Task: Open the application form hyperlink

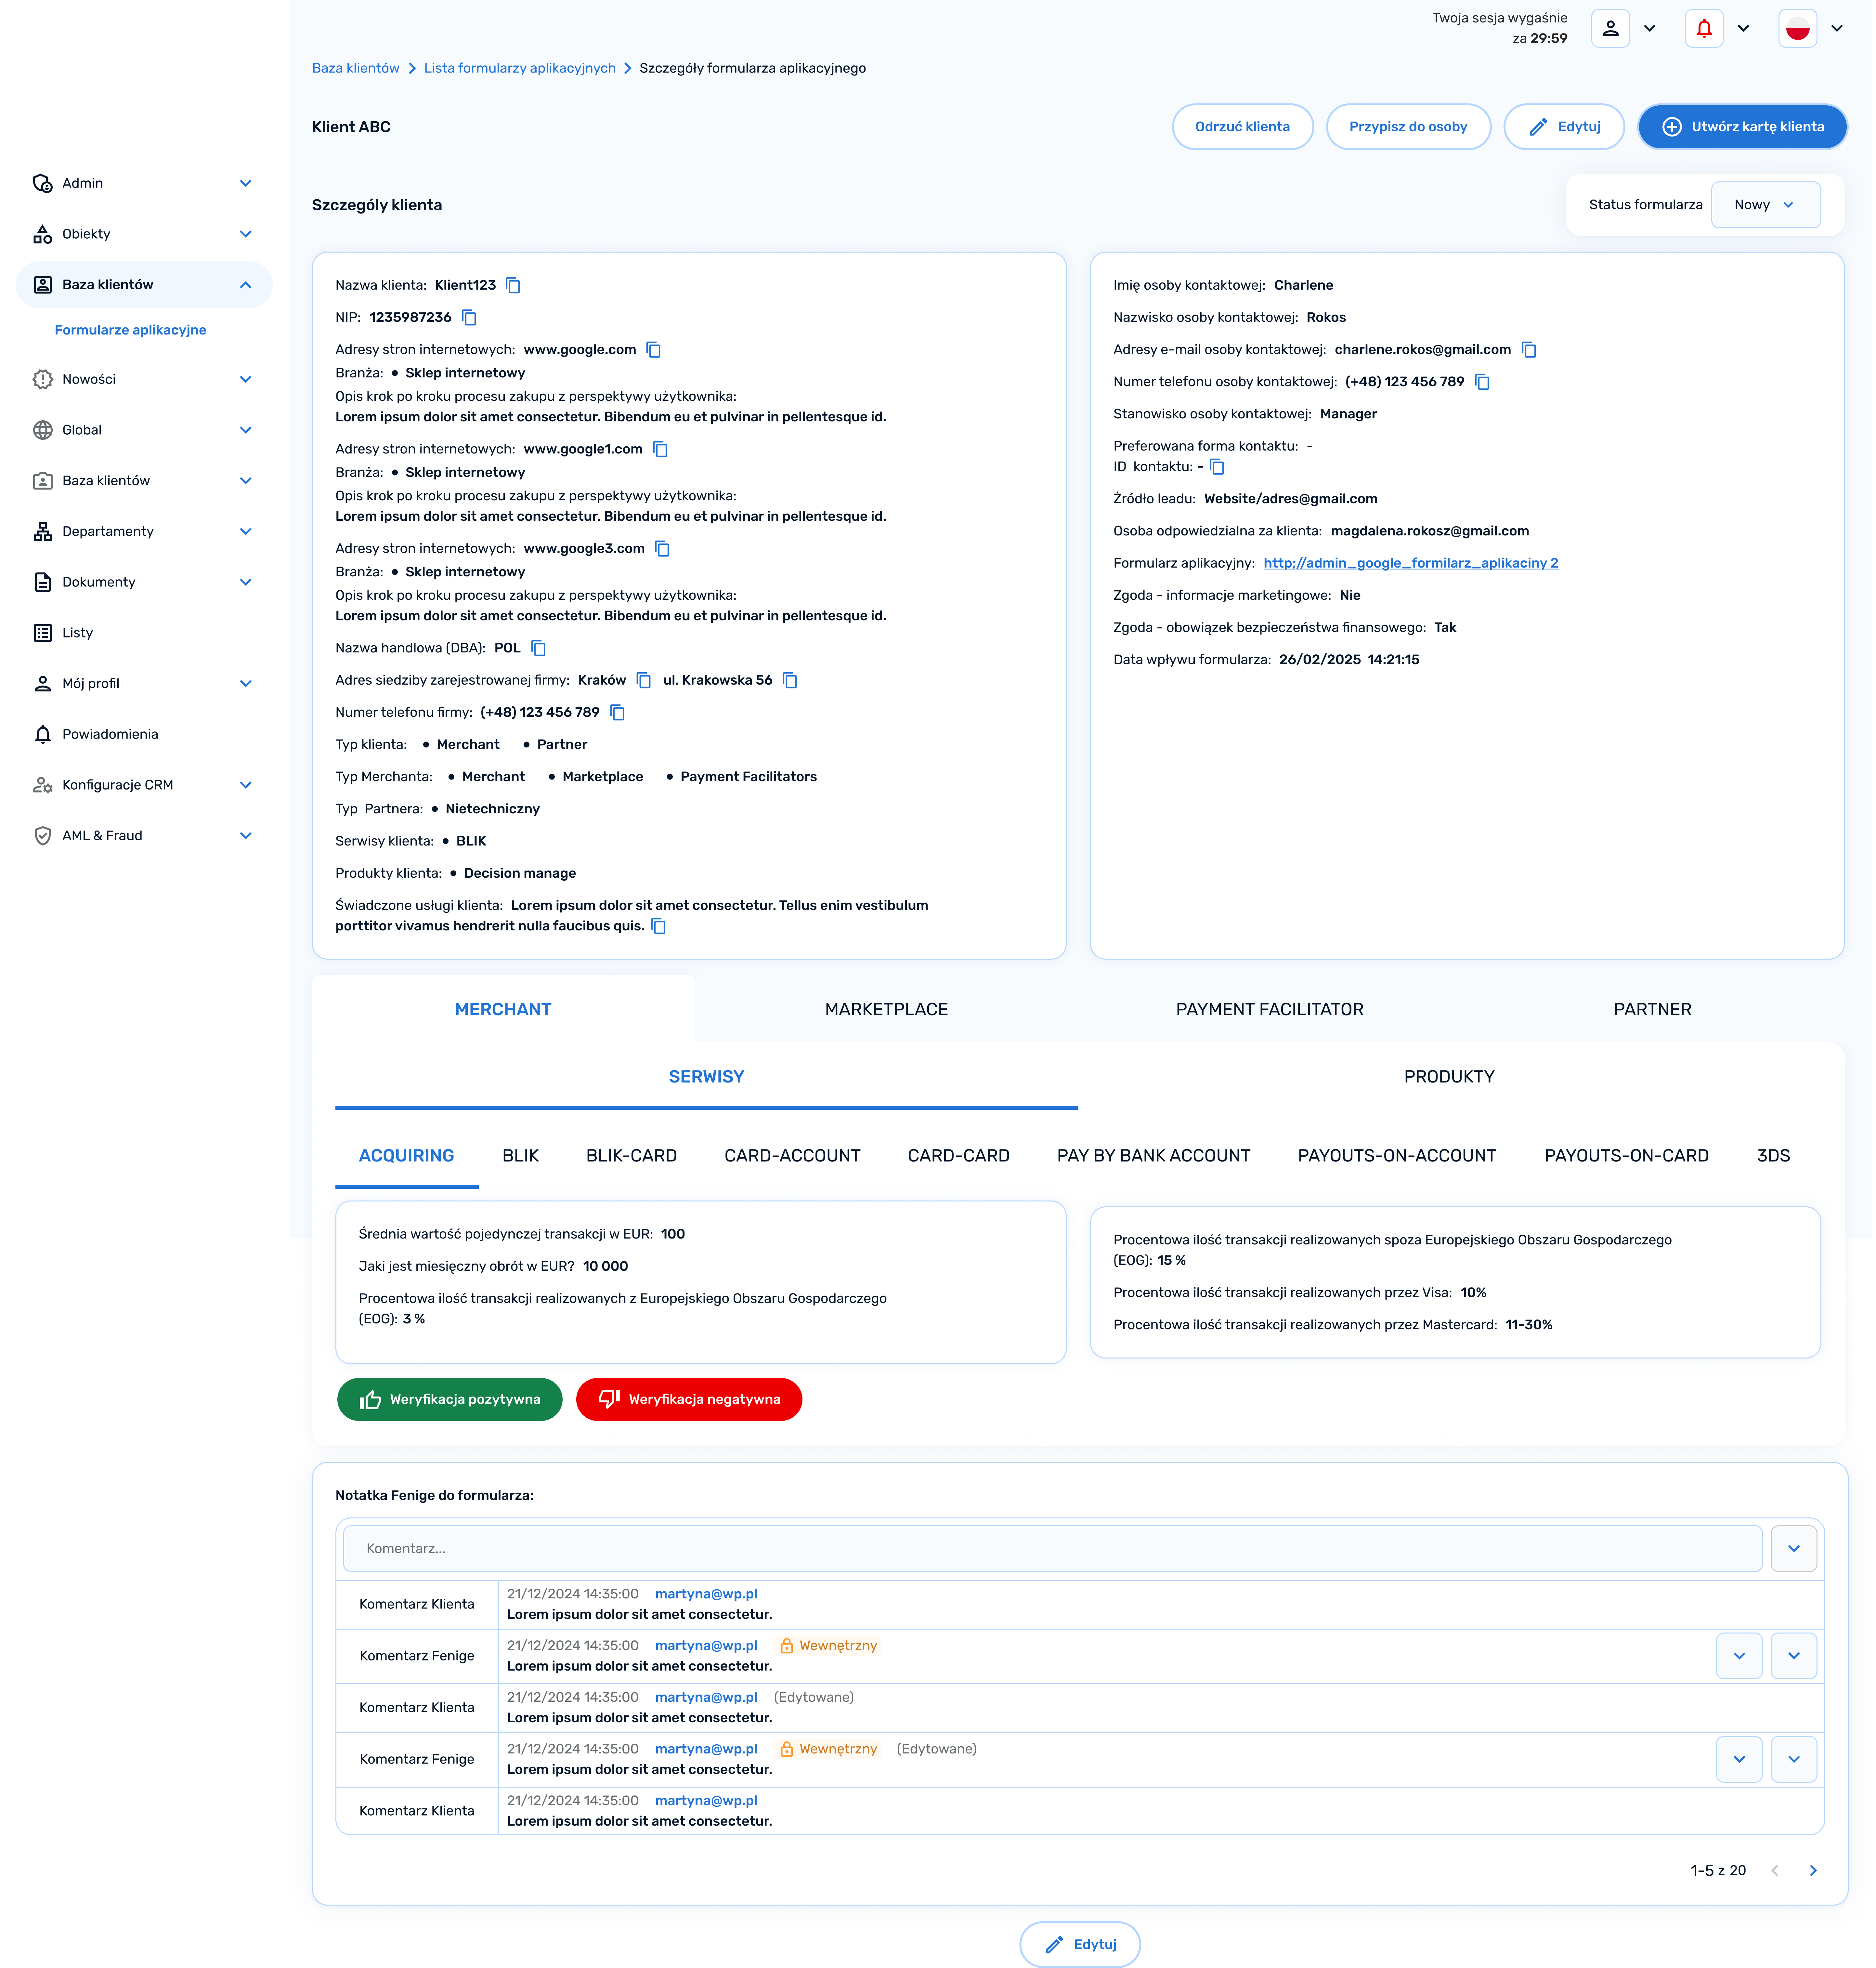Action: pyautogui.click(x=1410, y=563)
